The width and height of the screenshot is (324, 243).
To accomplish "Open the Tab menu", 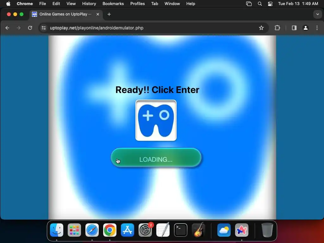I will (154, 4).
